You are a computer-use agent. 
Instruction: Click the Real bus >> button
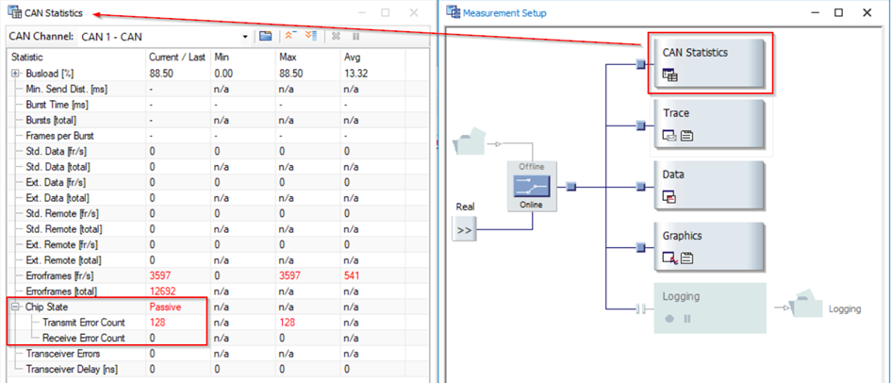click(x=465, y=228)
